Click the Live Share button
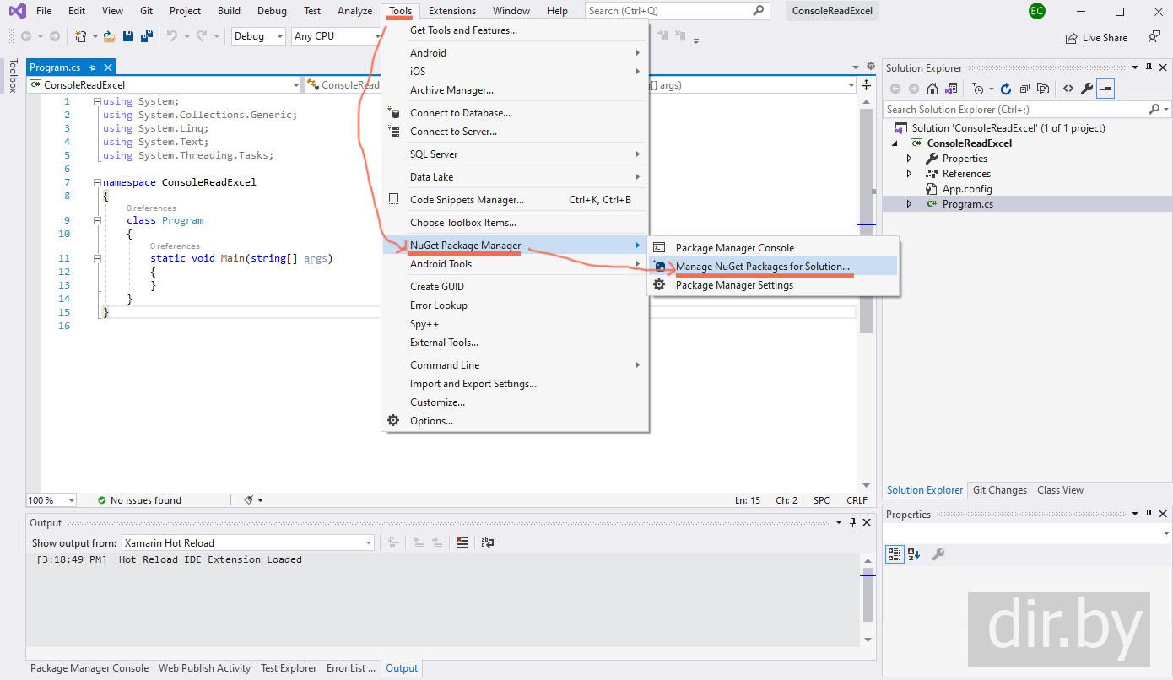Screen dimensions: 1173x680 tap(1096, 38)
